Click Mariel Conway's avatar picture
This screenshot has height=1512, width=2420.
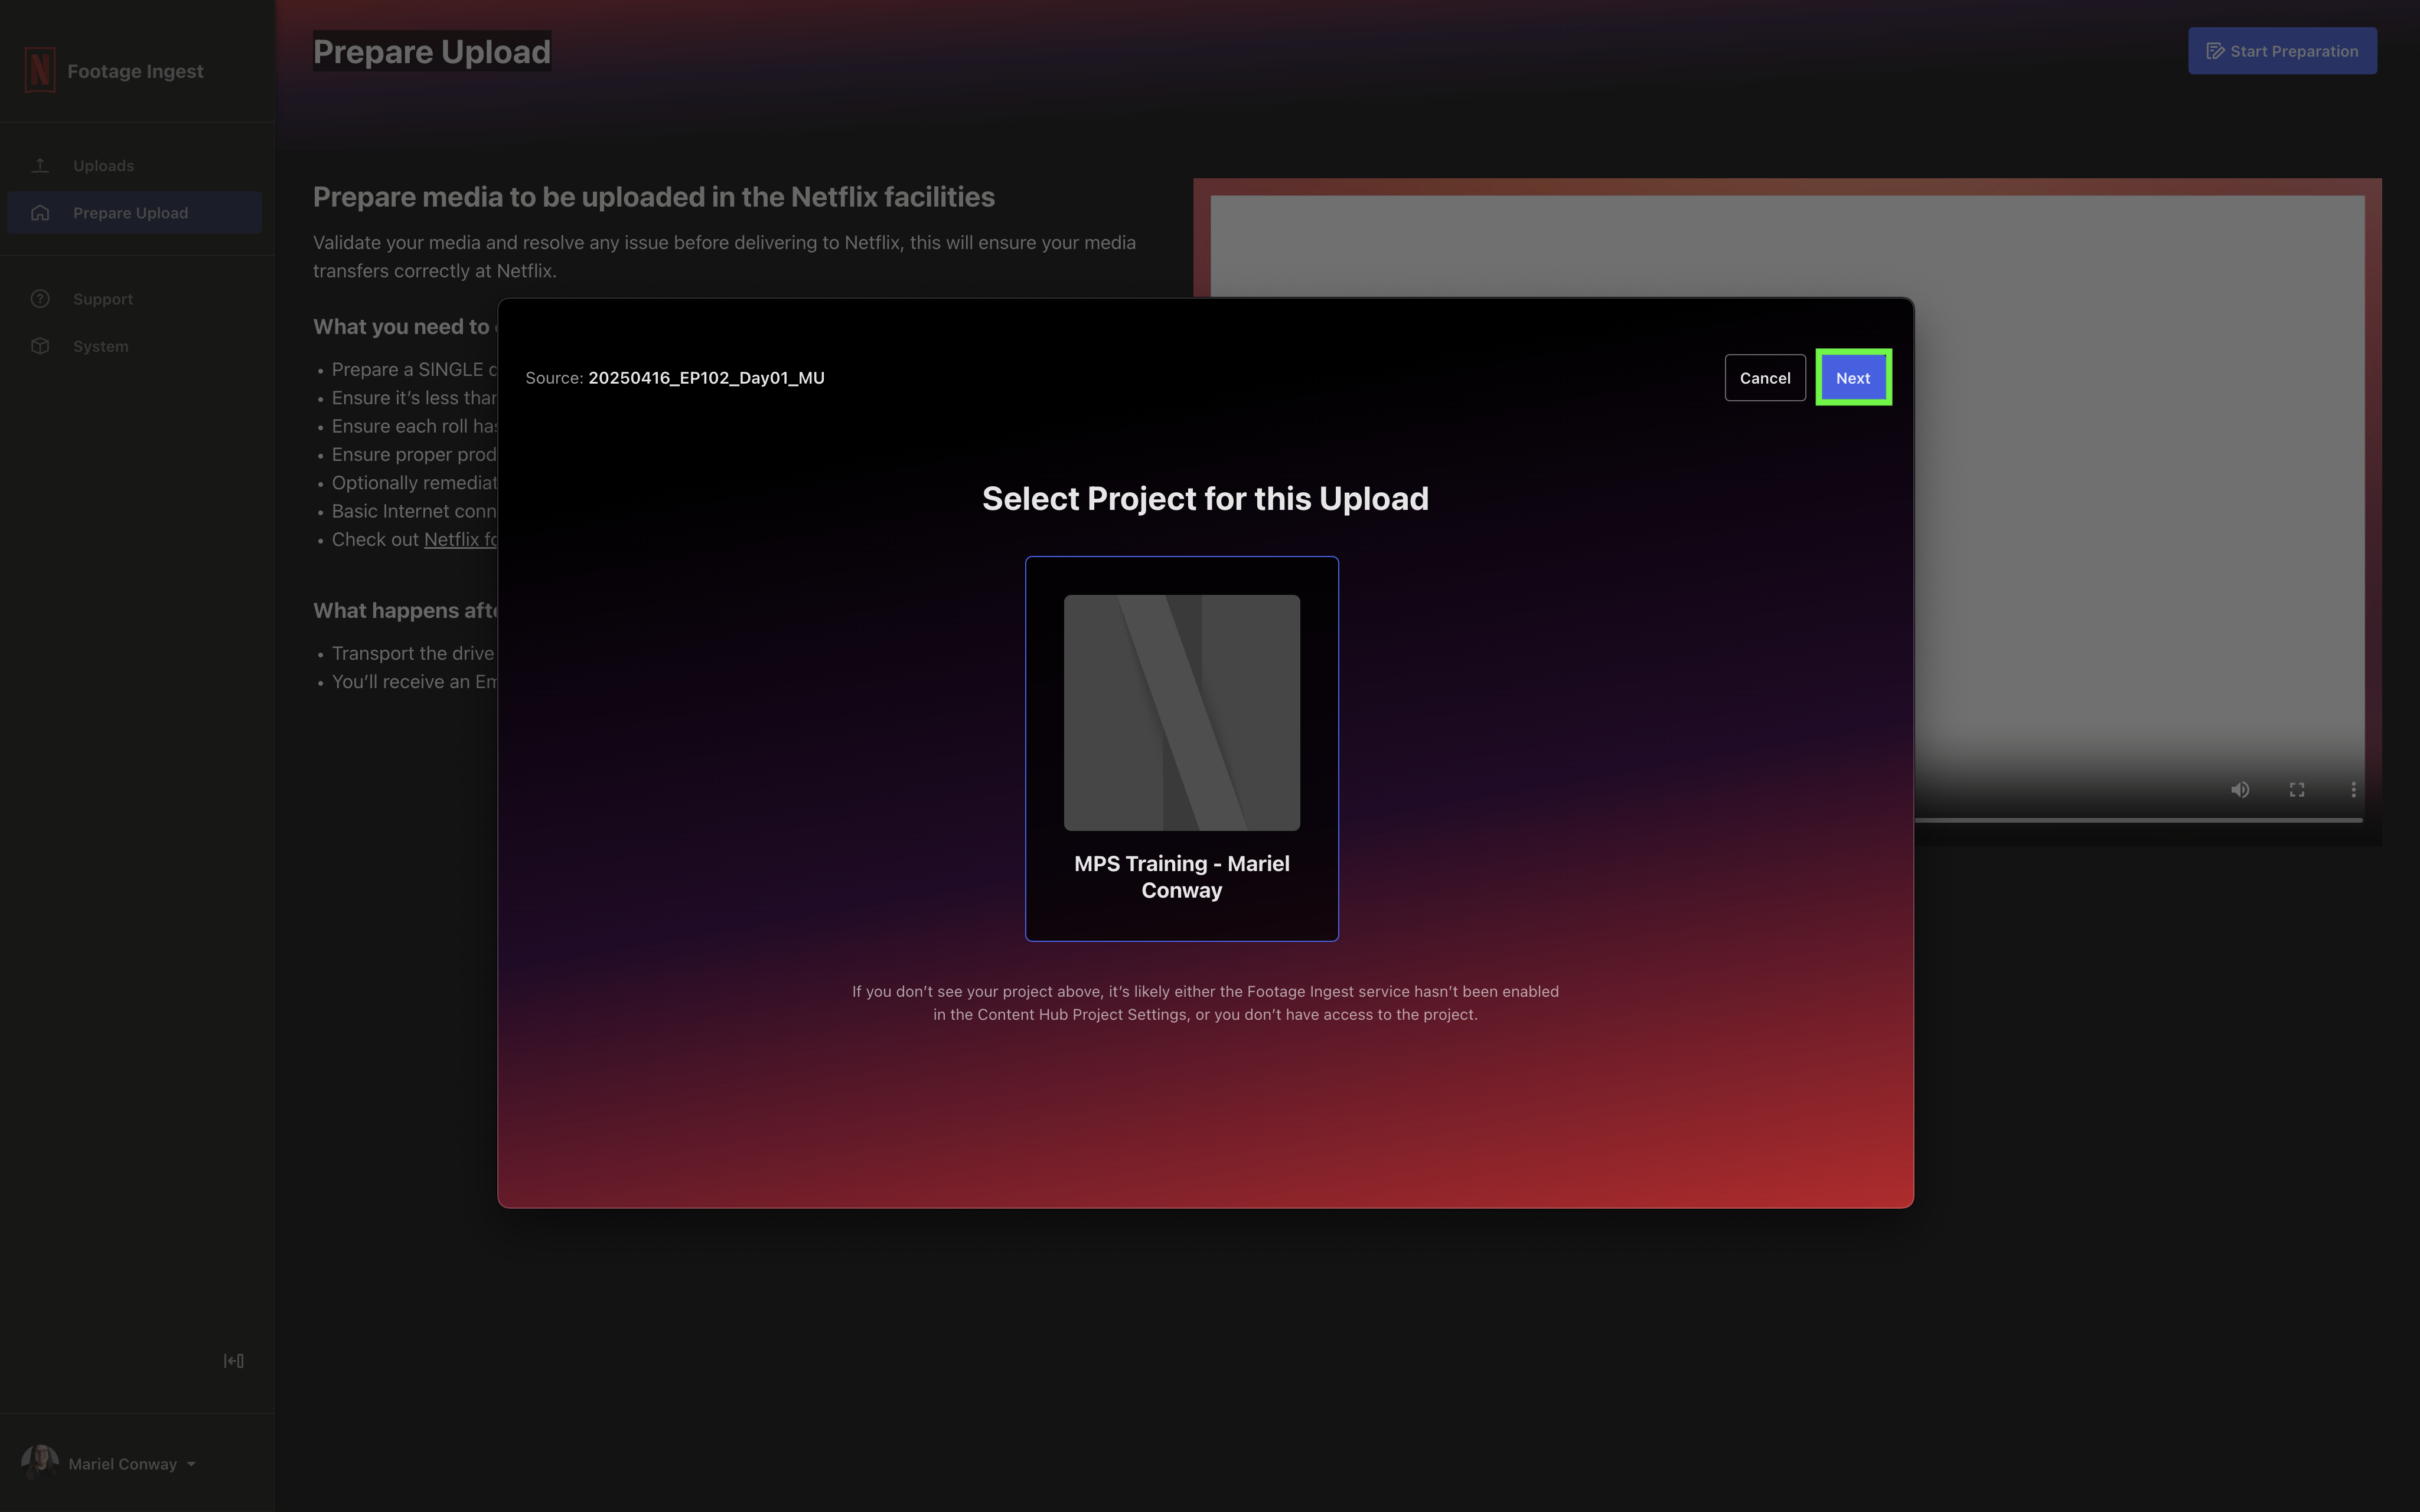40,1463
